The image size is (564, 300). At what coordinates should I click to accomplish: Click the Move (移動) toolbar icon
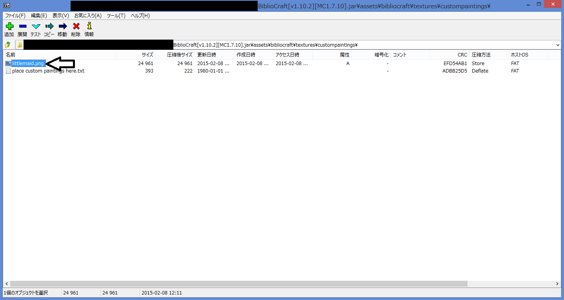[x=62, y=26]
